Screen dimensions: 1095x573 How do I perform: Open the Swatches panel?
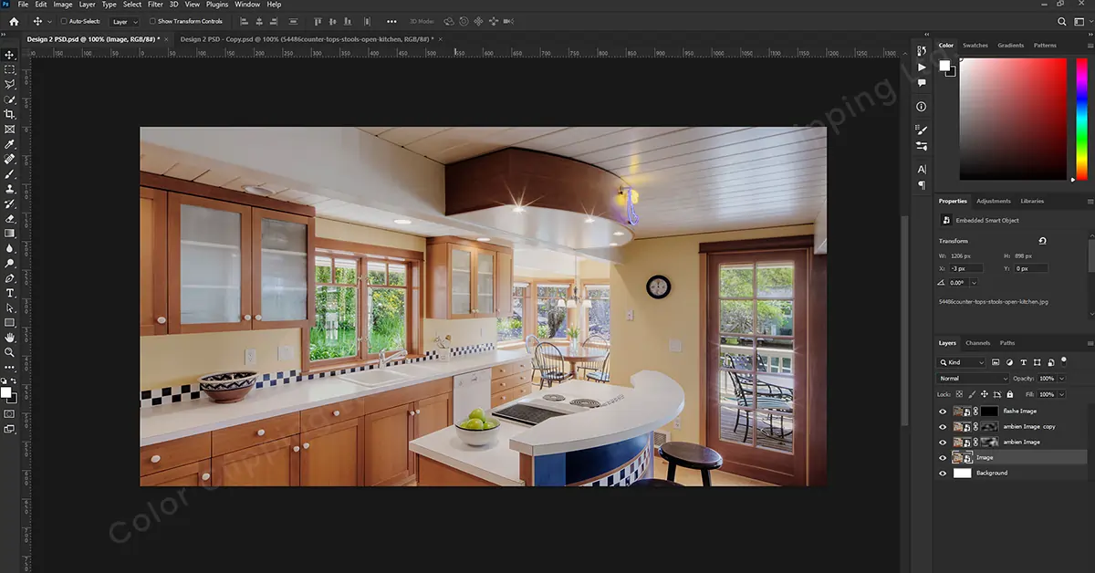click(975, 45)
